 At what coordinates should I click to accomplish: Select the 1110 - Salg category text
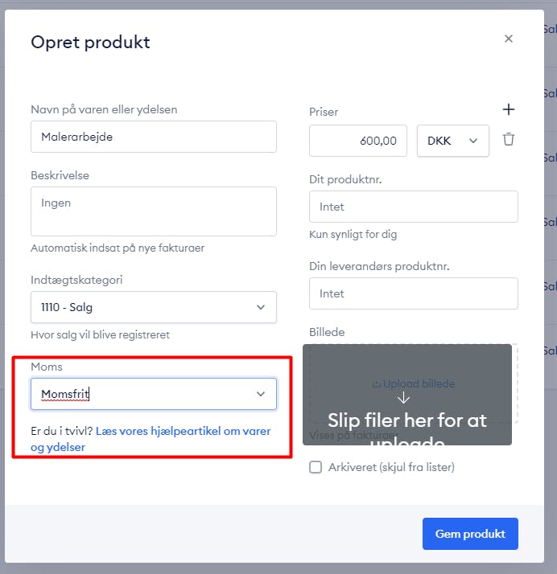(x=67, y=307)
